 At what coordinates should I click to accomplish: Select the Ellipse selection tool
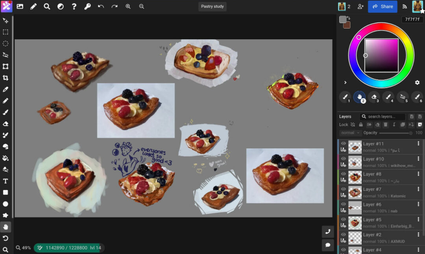(x=6, y=44)
